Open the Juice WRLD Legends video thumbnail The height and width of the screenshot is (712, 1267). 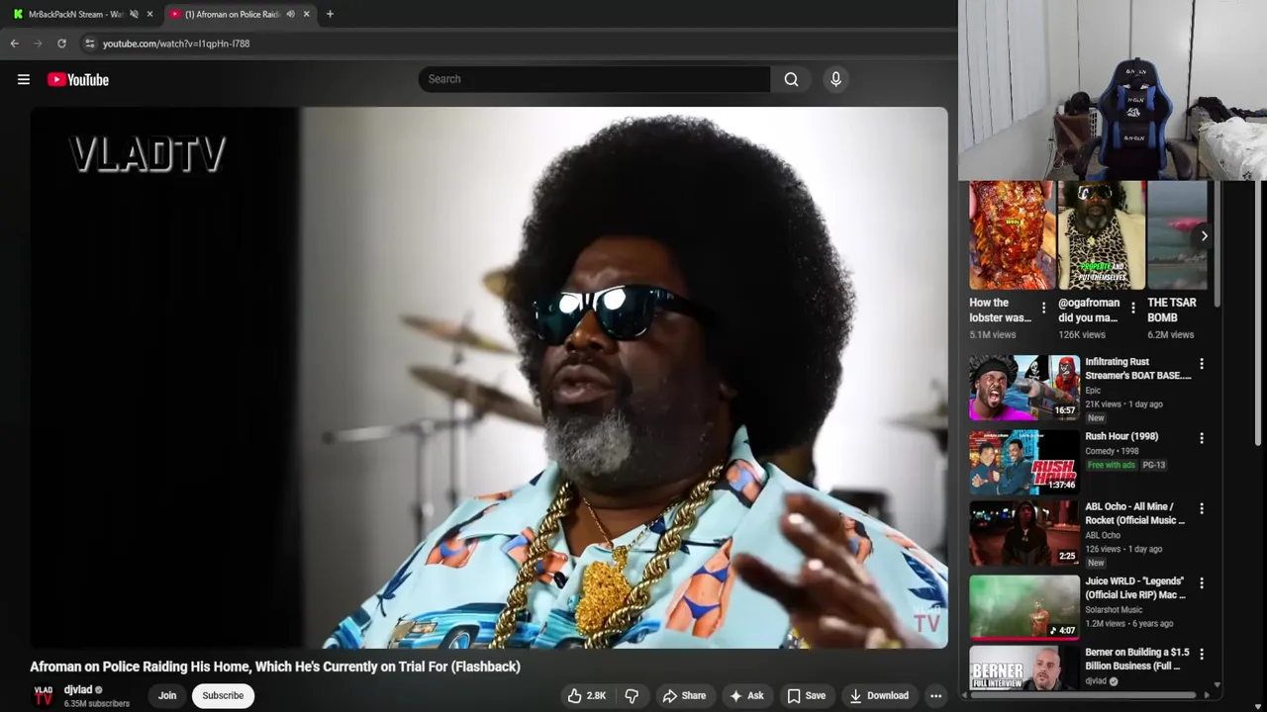pos(1023,607)
